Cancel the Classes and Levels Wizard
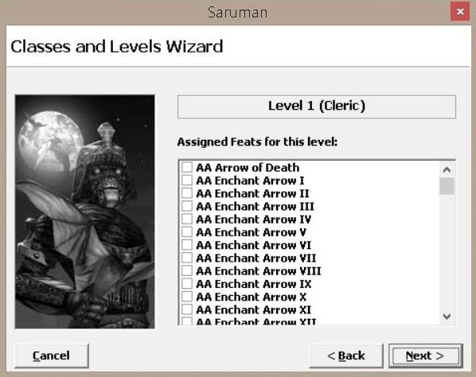The image size is (476, 377). (x=51, y=356)
